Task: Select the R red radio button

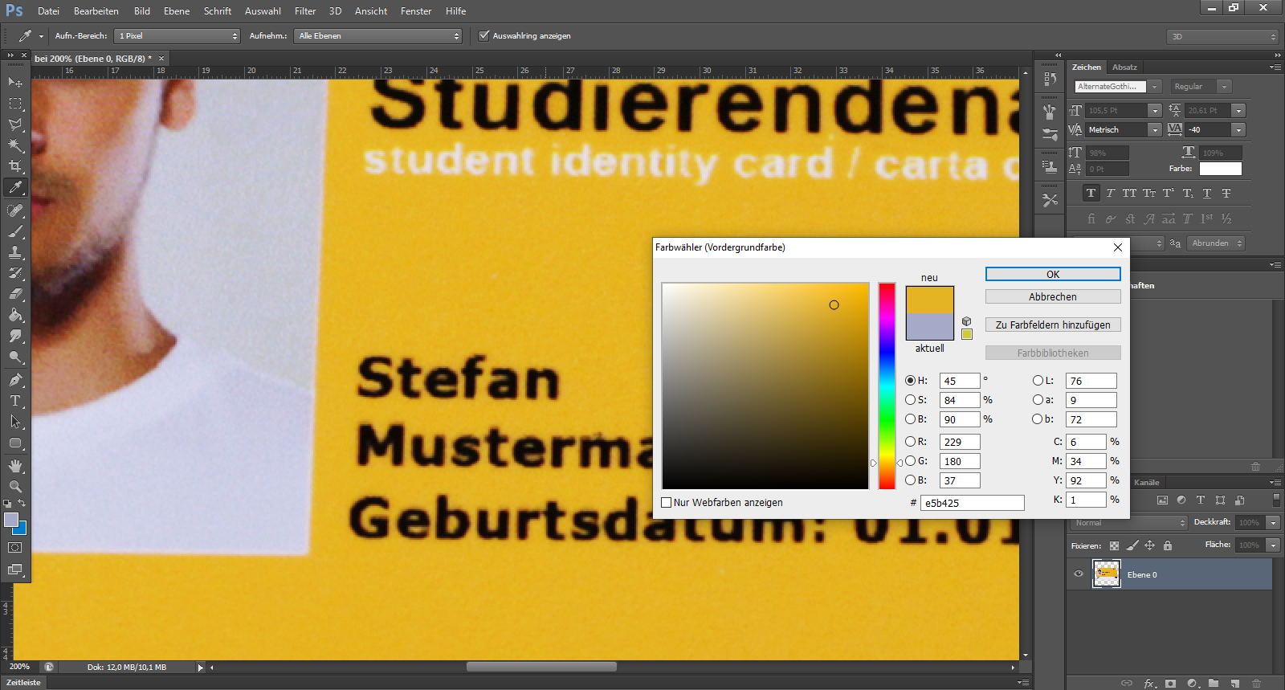Action: click(x=910, y=442)
